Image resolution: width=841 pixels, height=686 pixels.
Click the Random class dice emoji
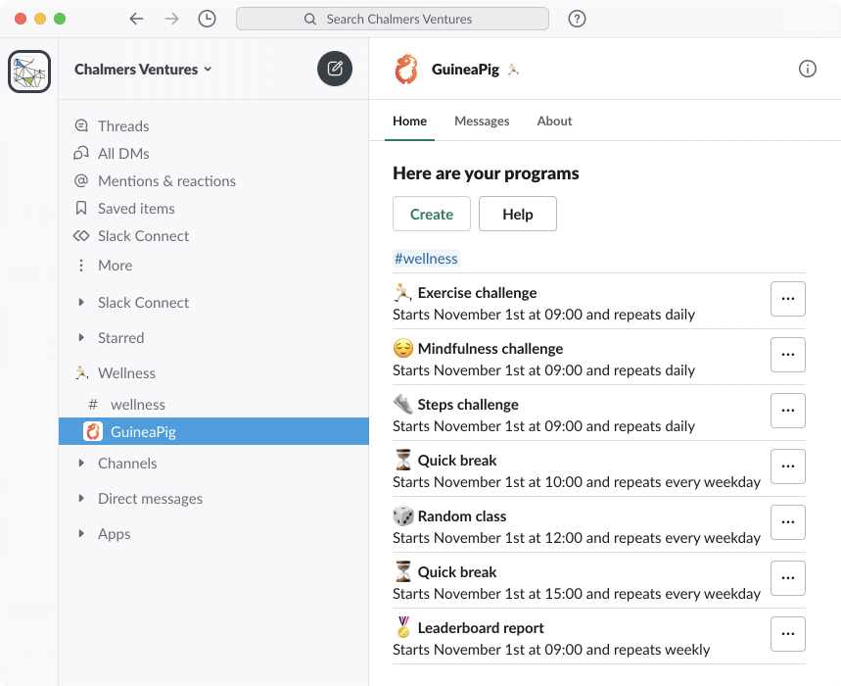coord(402,515)
